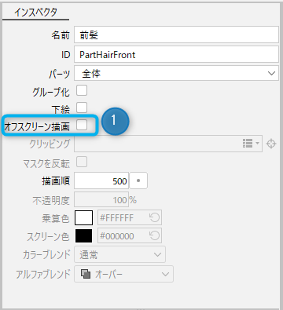Click the black スクリーン色 color swatch
This screenshot has width=283, height=310.
84,235
